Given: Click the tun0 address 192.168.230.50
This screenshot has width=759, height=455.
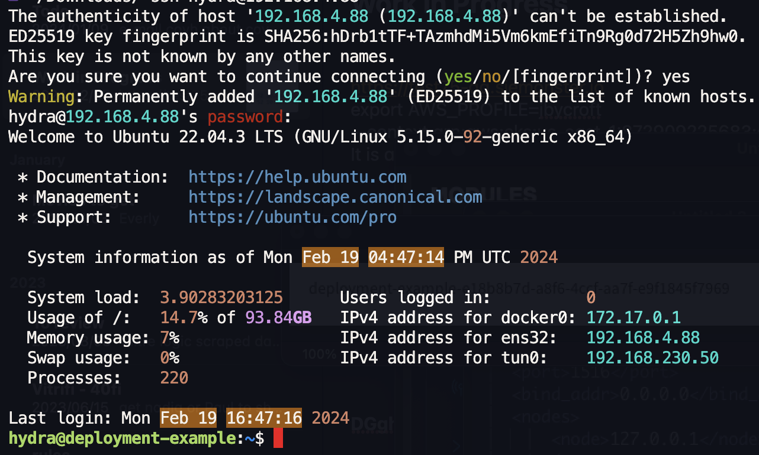Looking at the screenshot, I should [x=652, y=358].
